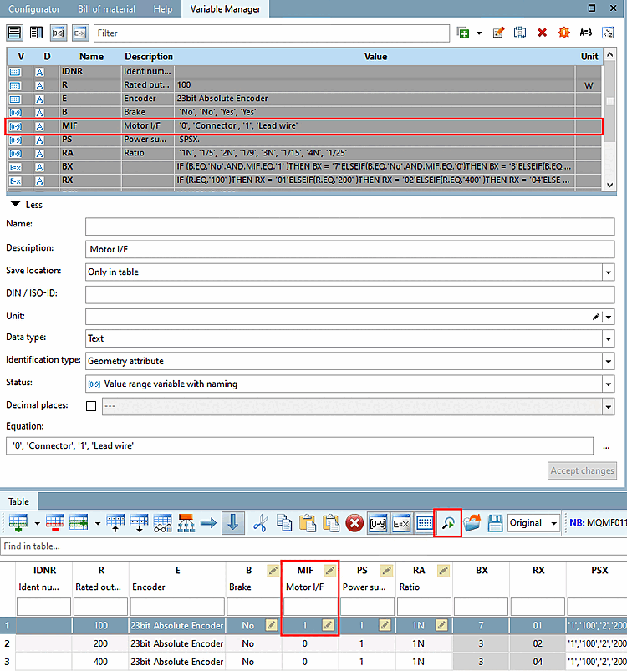The image size is (627, 671).
Task: Click the PS column header pencil icon
Action: [x=386, y=570]
